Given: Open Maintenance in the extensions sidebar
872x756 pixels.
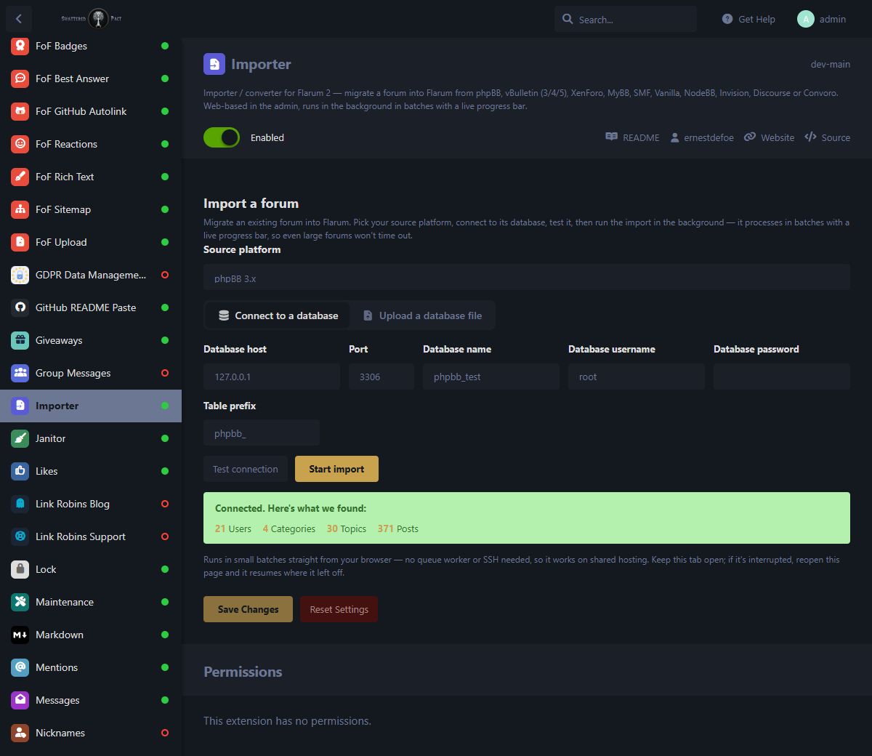Looking at the screenshot, I should tap(91, 602).
